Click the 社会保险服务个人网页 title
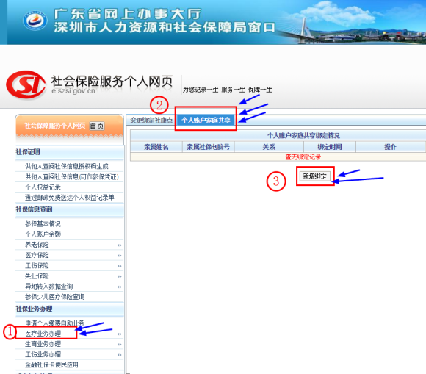Viewport: 426px width, 374px height. (112, 81)
